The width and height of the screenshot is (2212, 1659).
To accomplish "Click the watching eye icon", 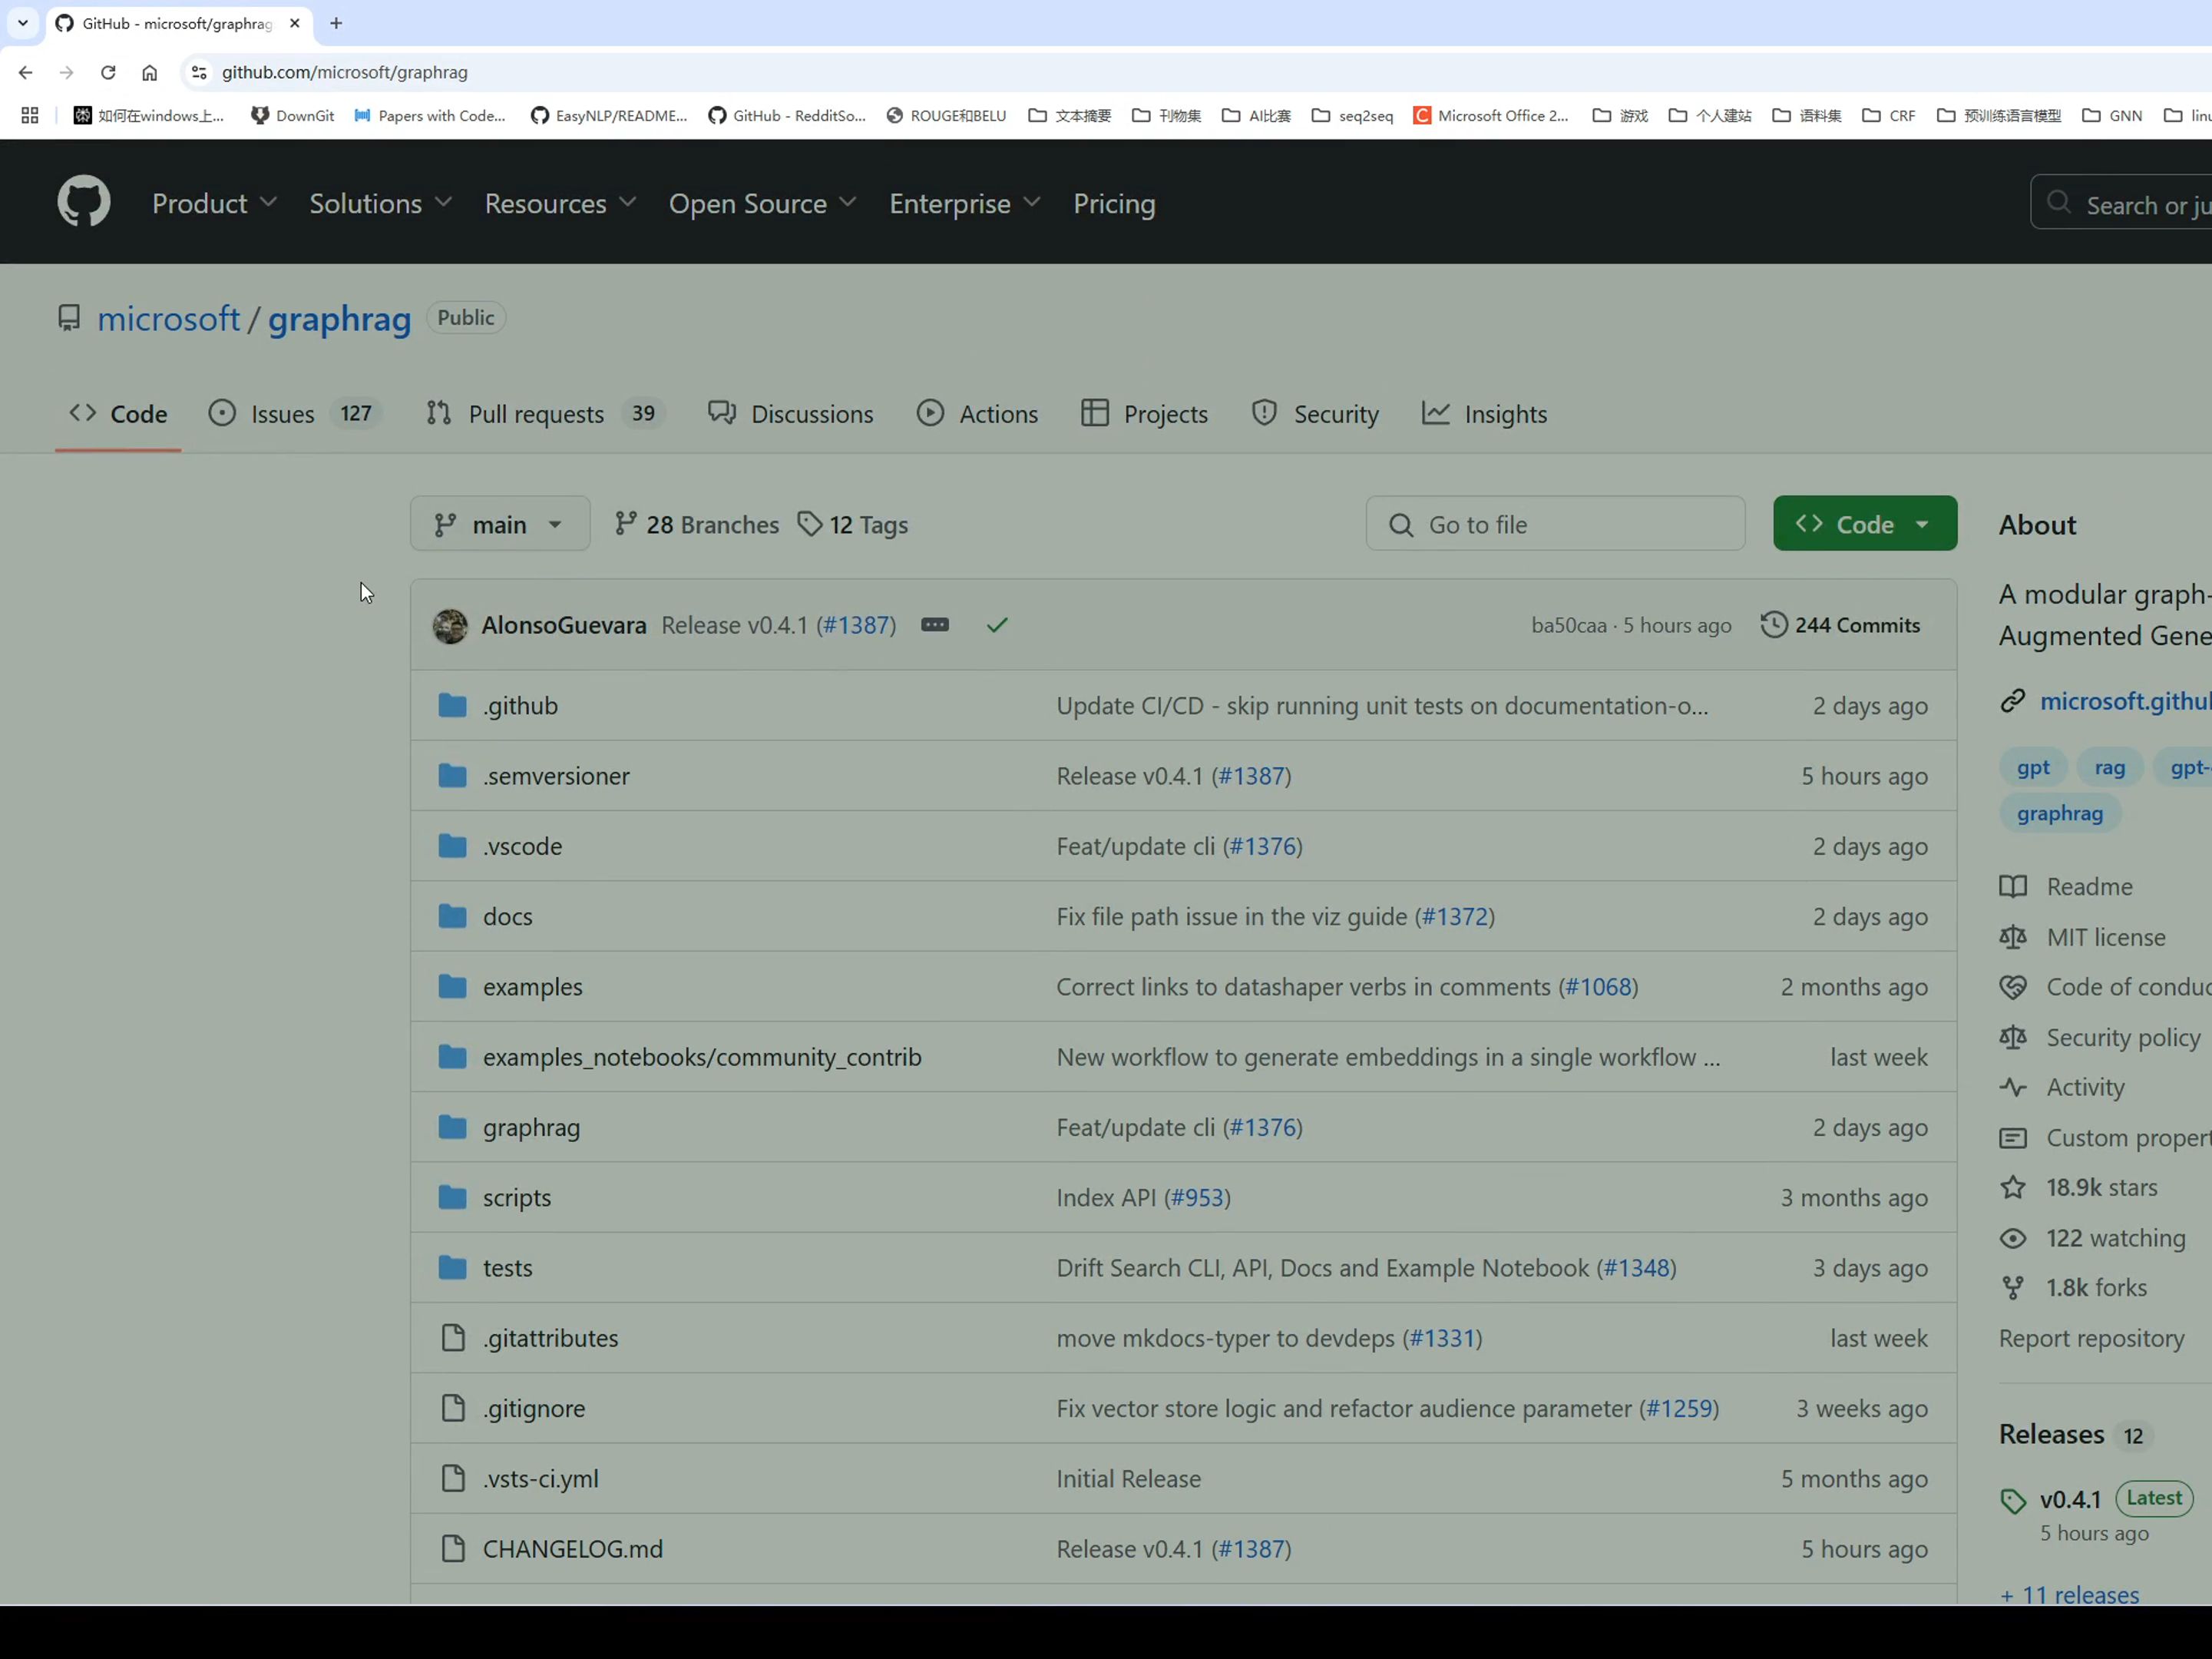I will point(2013,1239).
